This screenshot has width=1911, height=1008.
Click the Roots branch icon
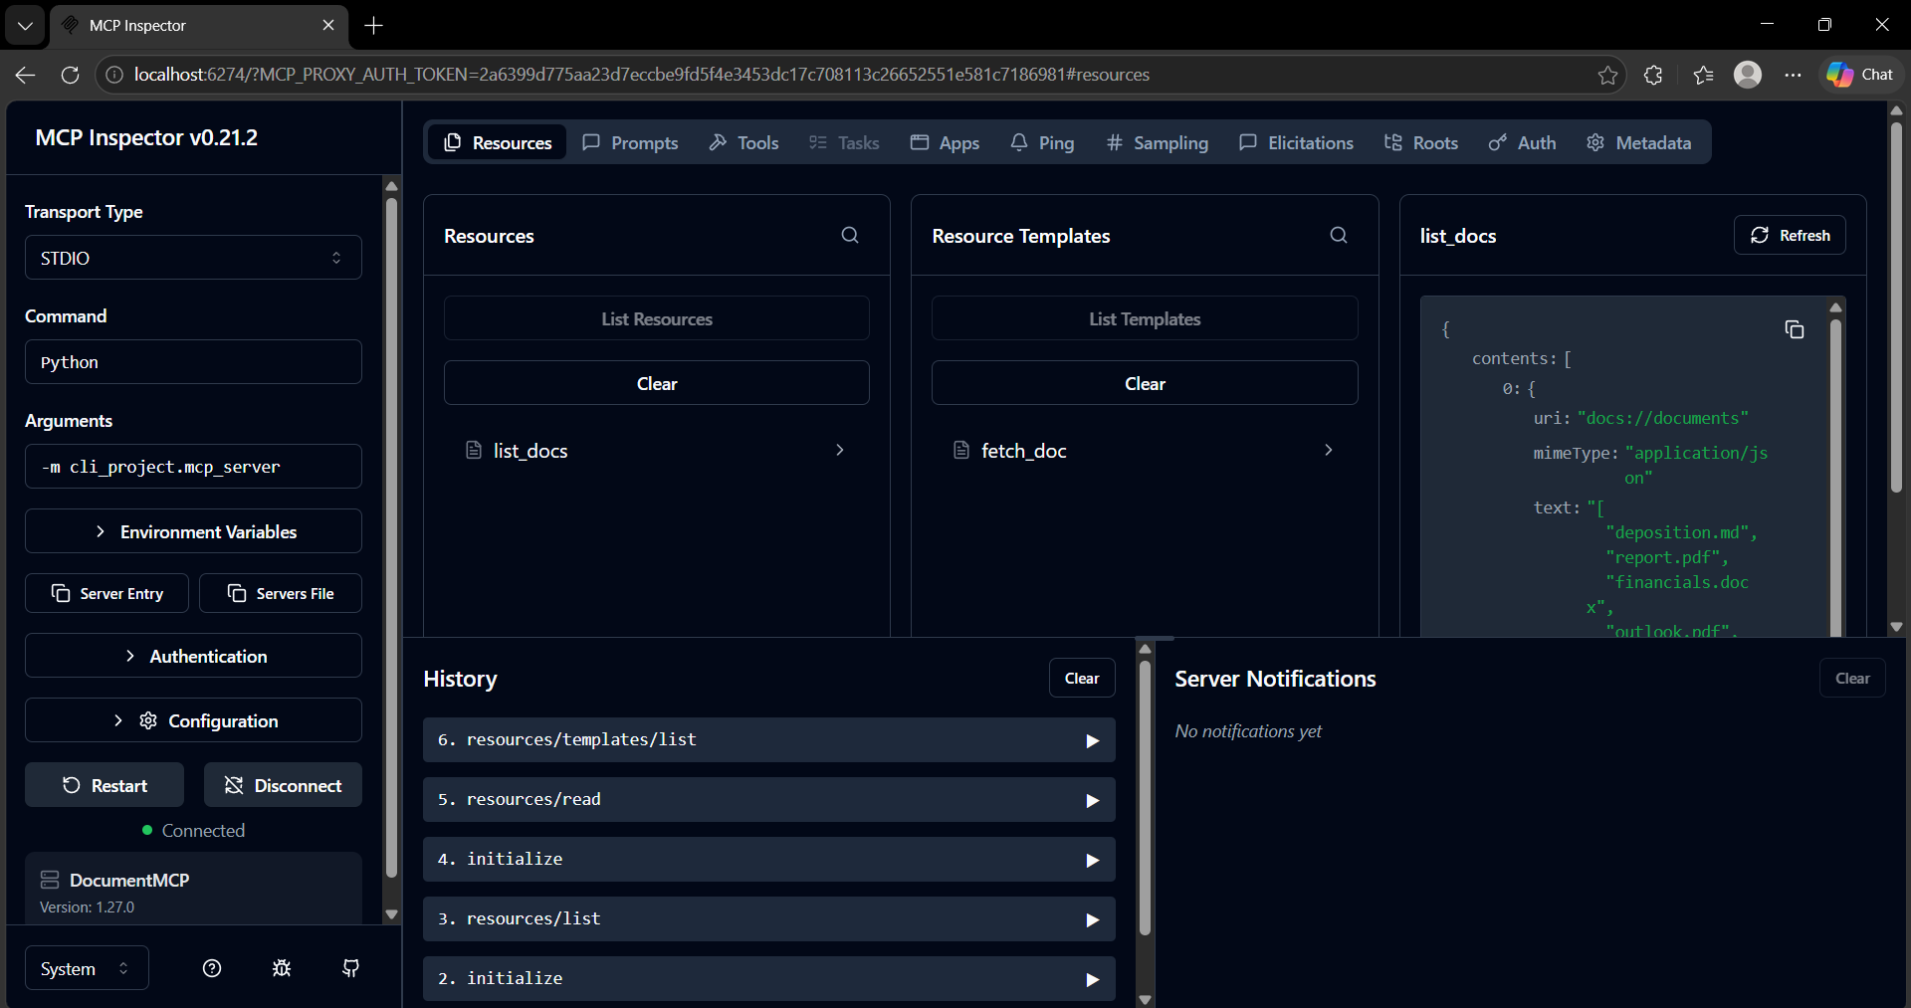click(1392, 142)
